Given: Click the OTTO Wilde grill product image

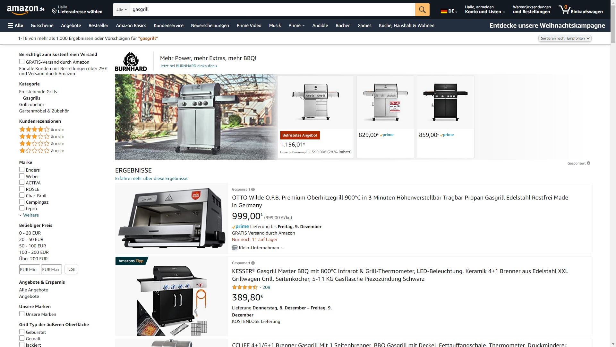Looking at the screenshot, I should [172, 218].
